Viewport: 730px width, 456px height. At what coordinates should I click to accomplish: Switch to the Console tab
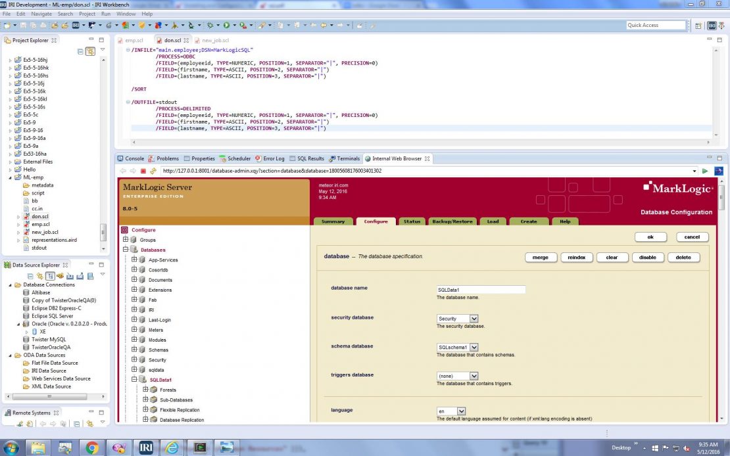point(130,158)
